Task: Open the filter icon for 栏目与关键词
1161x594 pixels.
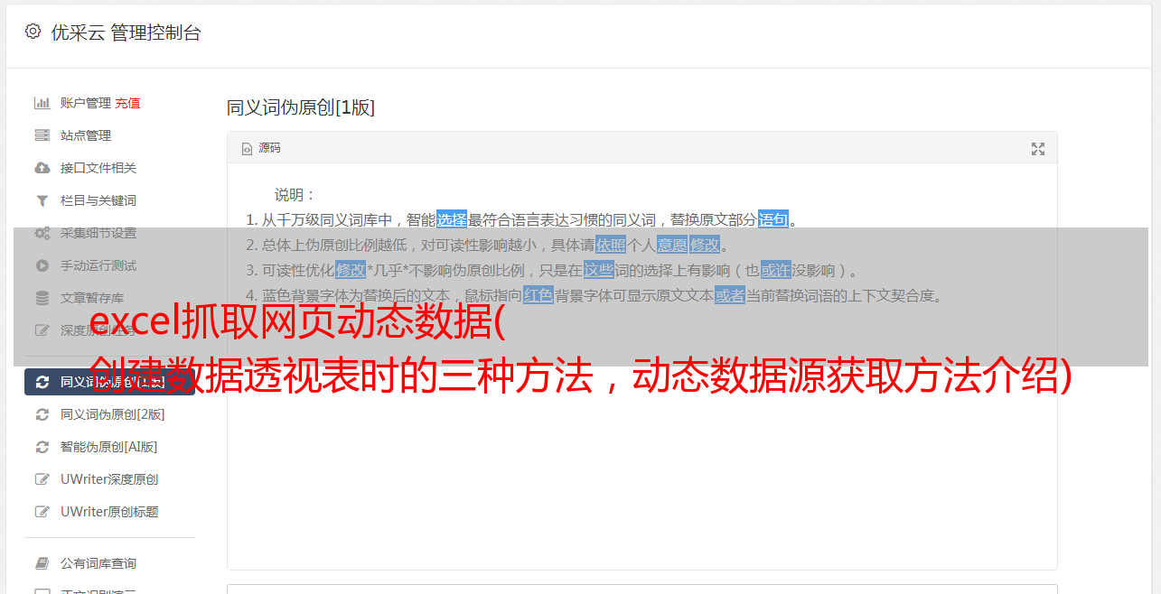Action: pyautogui.click(x=42, y=200)
